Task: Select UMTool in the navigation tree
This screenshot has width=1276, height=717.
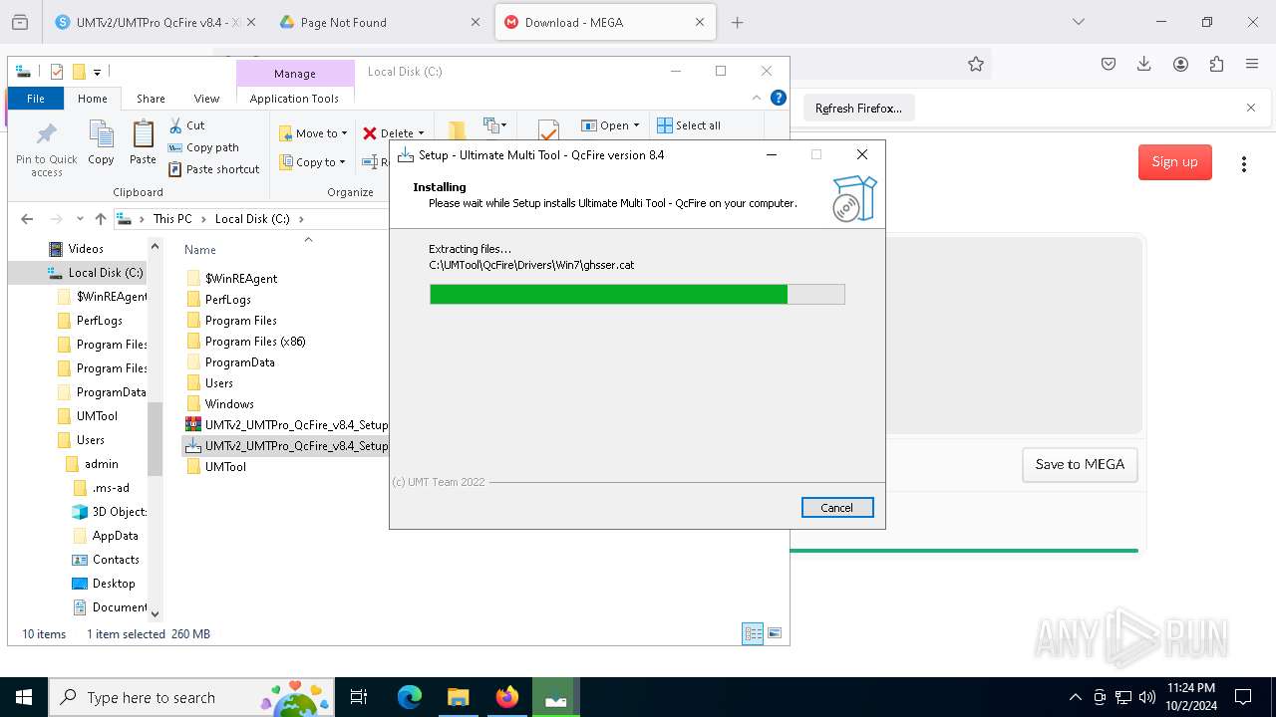Action: point(97,416)
